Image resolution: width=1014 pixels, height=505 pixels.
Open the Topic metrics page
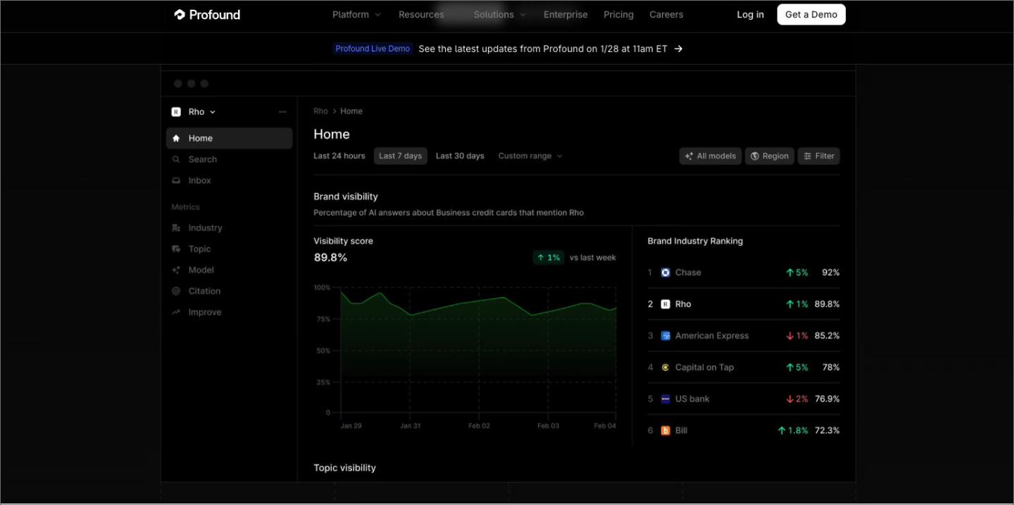229,249
